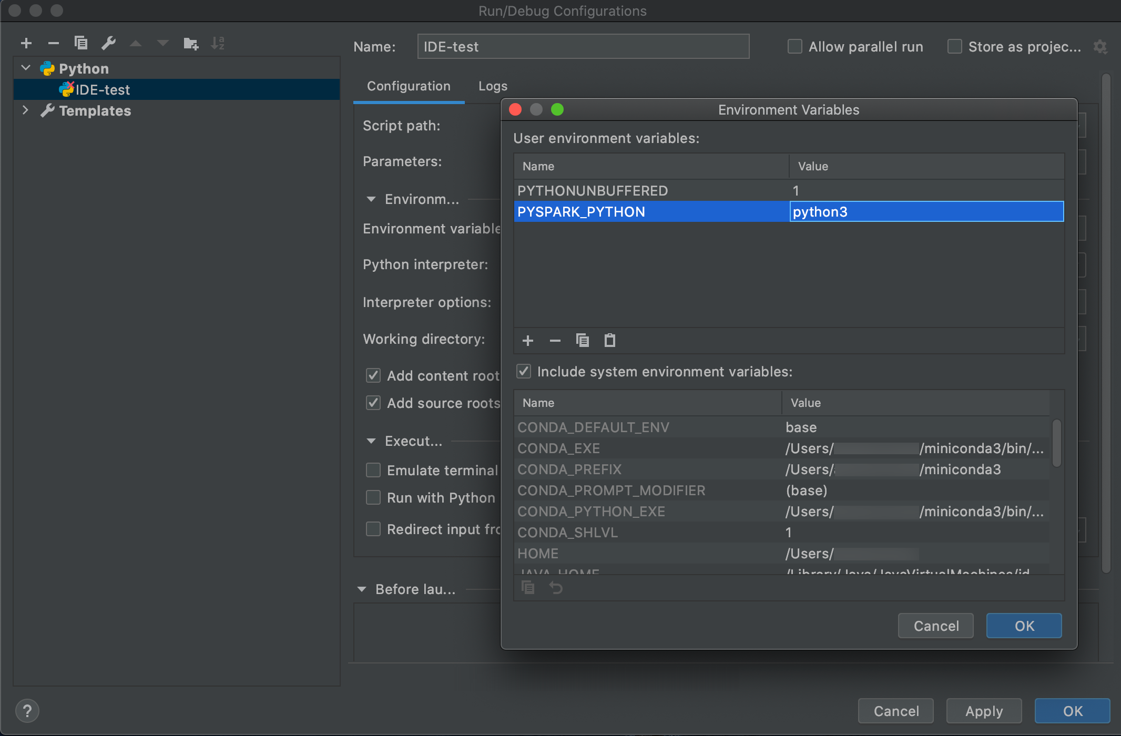Click the remove environment variable icon
The height and width of the screenshot is (736, 1121).
[x=554, y=339]
